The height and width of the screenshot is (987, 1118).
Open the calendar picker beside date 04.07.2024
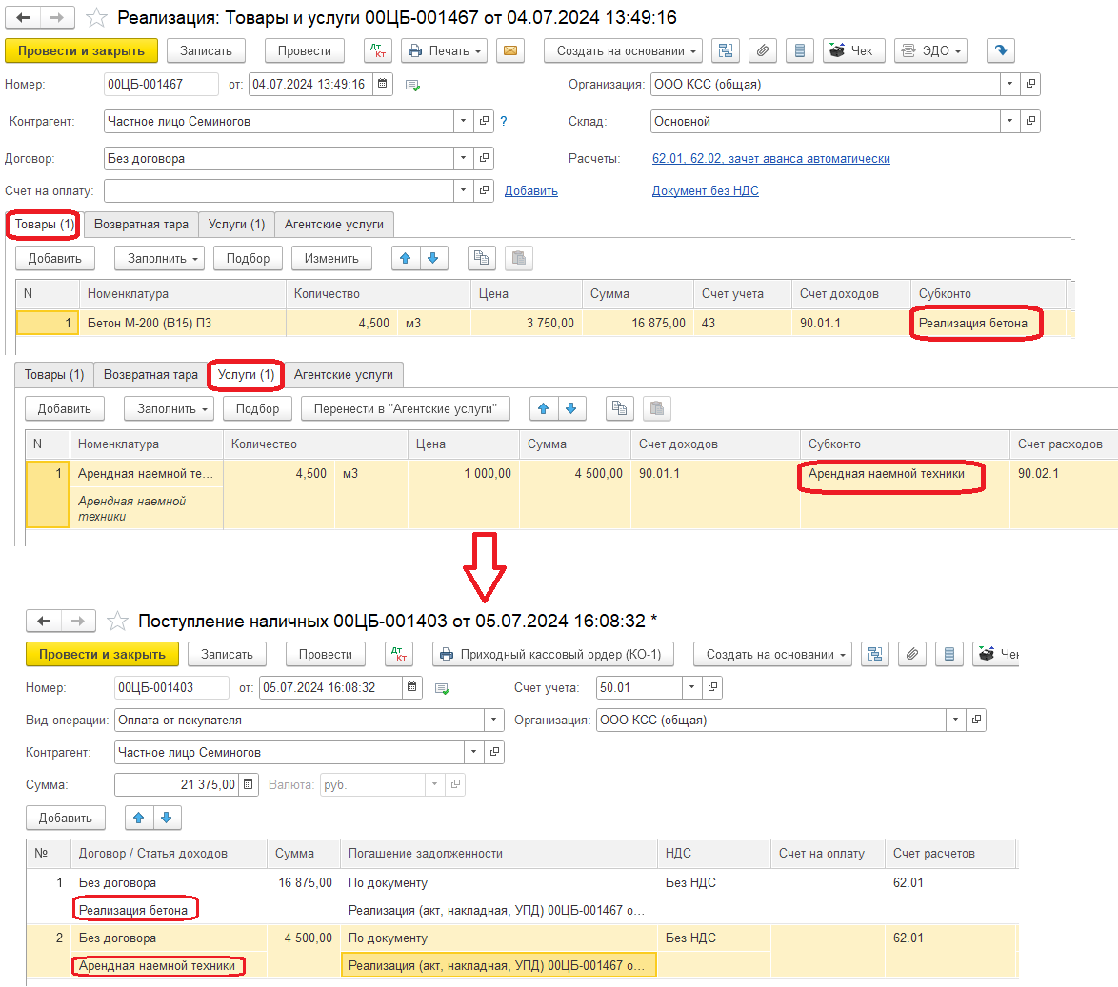click(x=382, y=85)
